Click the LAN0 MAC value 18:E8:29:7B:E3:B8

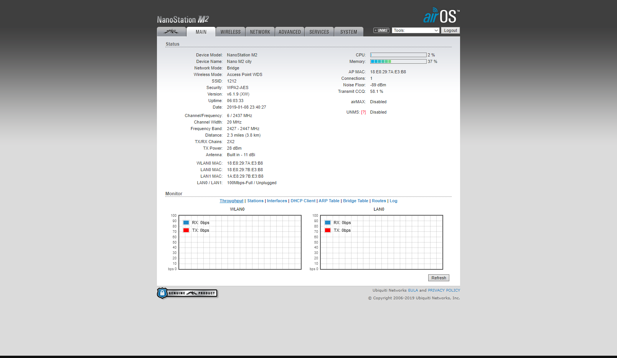(x=245, y=170)
